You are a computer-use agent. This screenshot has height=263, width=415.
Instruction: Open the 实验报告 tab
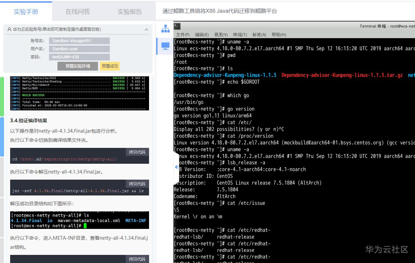pyautogui.click(x=130, y=11)
